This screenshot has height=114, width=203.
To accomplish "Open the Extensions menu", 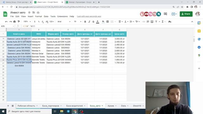I will (x=62, y=16).
